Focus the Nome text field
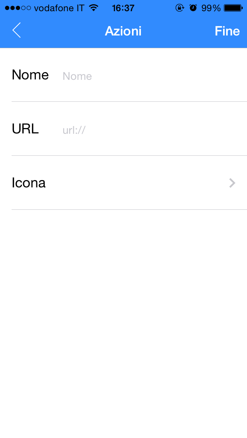247x438 pixels. tap(151, 76)
